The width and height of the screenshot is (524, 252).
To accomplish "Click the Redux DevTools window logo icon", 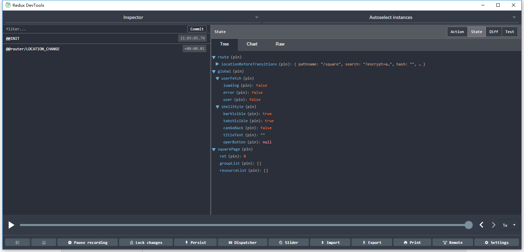I will click(x=8, y=5).
